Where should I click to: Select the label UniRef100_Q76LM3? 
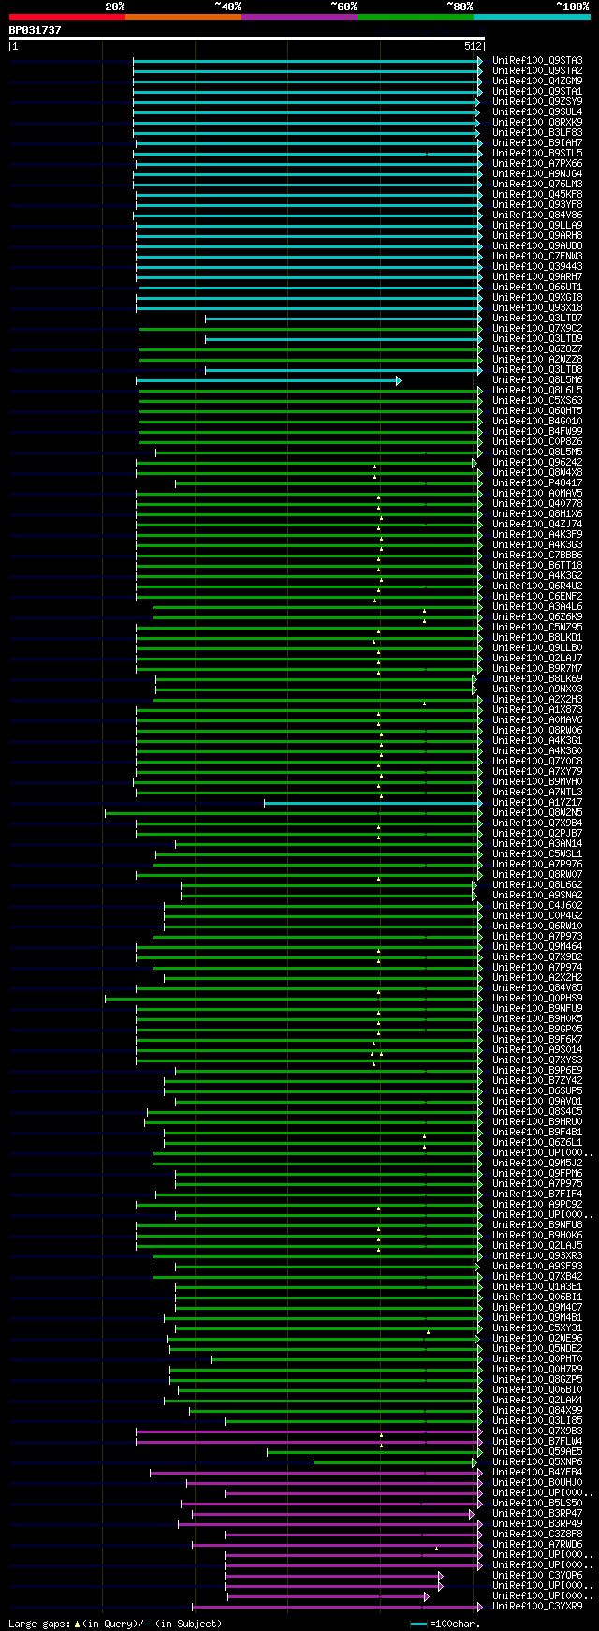pos(537,185)
